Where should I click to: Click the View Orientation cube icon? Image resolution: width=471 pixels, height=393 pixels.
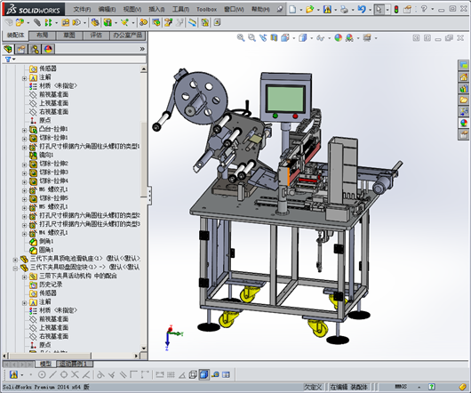click(x=285, y=37)
